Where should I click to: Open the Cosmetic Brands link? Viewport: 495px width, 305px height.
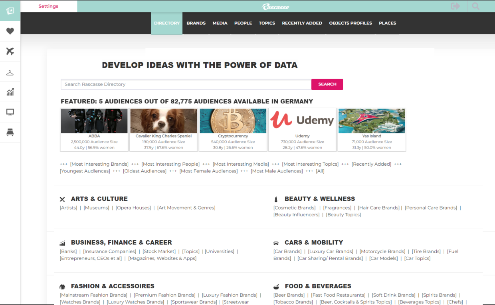[295, 208]
